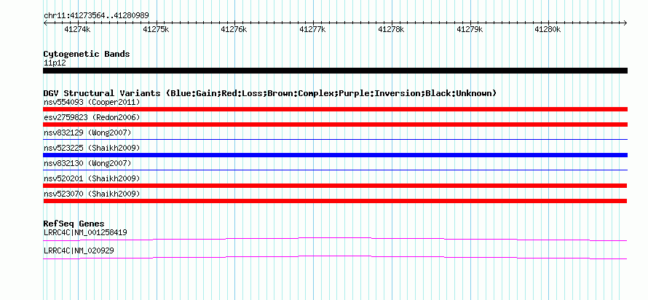Open the nsv832129 (Wong2007) variant label

[87, 133]
